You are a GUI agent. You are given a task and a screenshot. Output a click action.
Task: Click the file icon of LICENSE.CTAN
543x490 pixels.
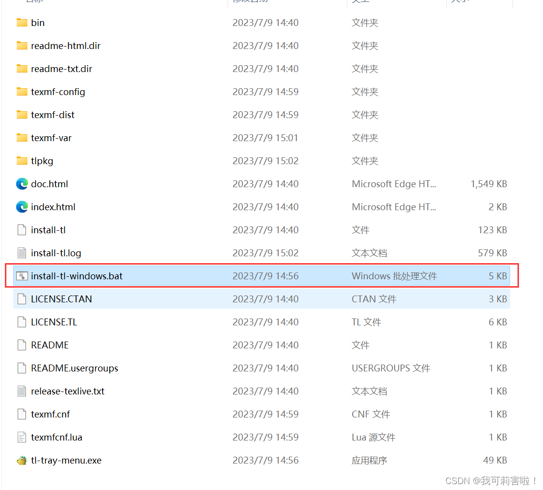[x=22, y=299]
